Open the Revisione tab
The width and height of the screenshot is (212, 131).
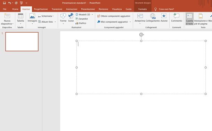[x=104, y=9]
